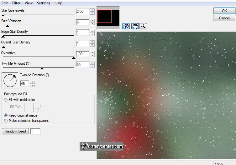Click the Random Seed button
The height and width of the screenshot is (165, 236).
pyautogui.click(x=15, y=131)
